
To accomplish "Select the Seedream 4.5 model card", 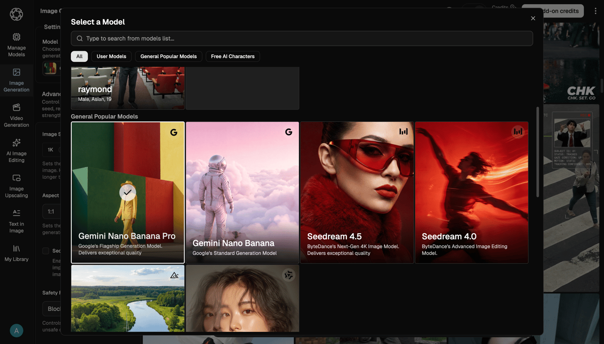I will 357,193.
